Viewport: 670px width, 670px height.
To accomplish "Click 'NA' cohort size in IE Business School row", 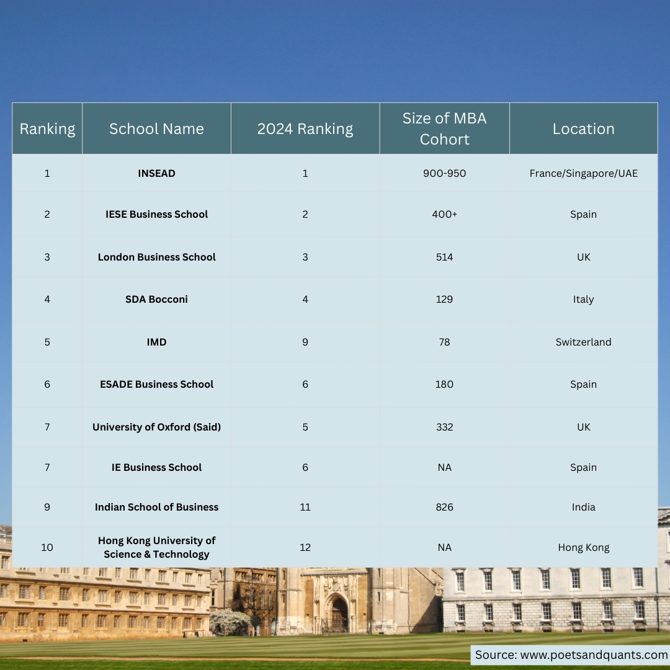I will (x=444, y=468).
